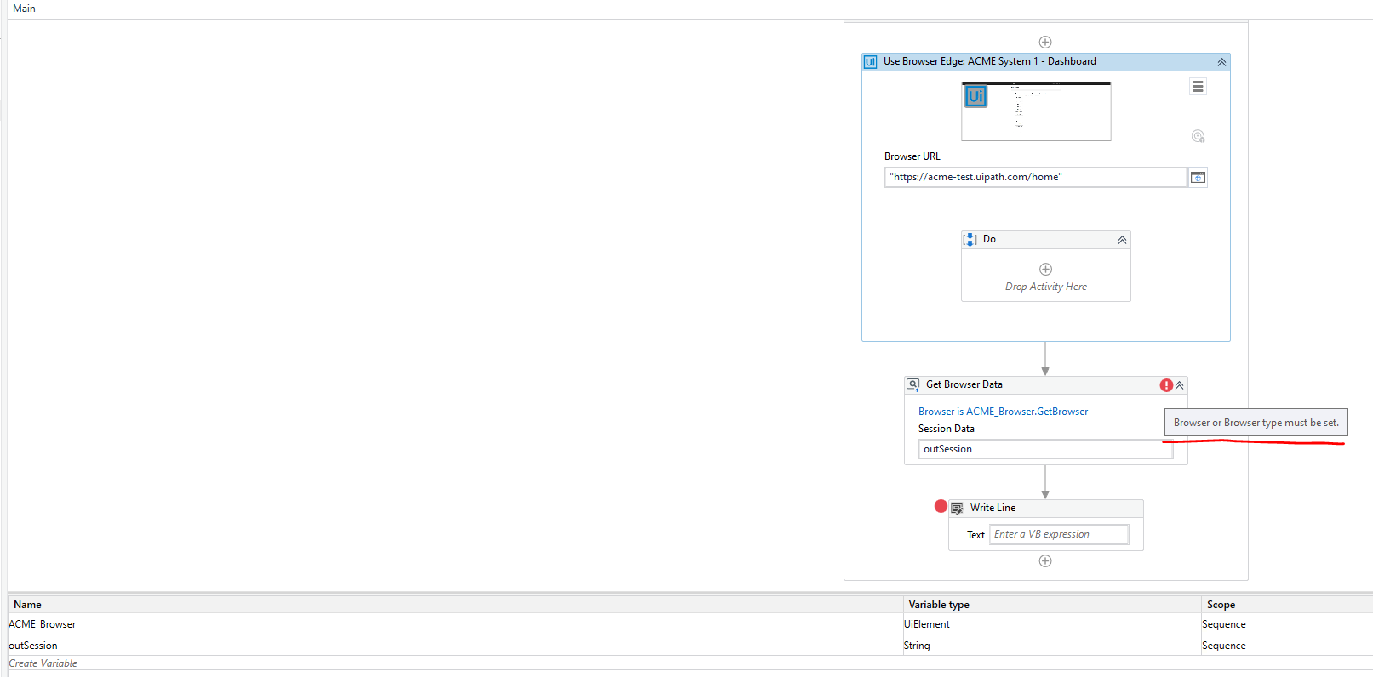Click the Scope column header
Screen dimensions: 1373x677
point(1287,605)
